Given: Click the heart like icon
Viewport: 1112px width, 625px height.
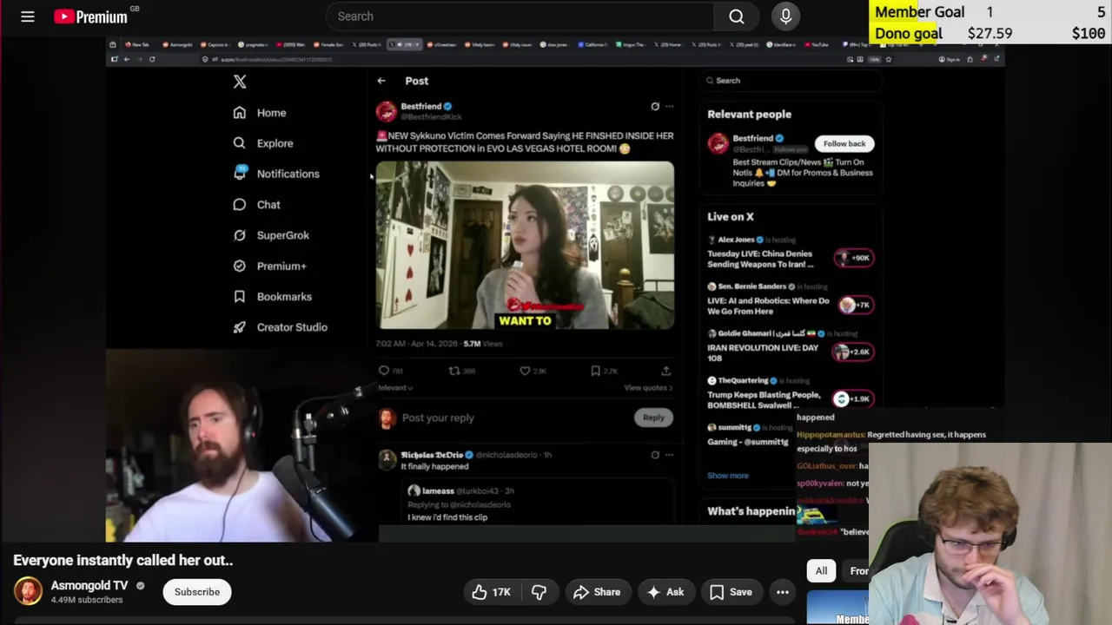Looking at the screenshot, I should [525, 371].
